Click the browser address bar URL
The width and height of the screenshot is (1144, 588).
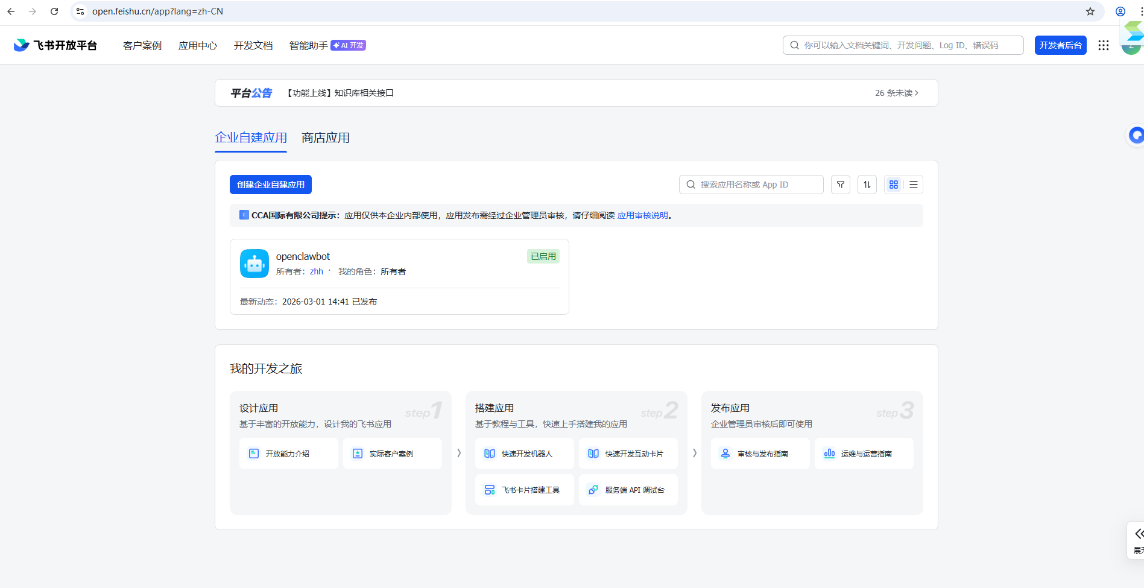(x=157, y=11)
